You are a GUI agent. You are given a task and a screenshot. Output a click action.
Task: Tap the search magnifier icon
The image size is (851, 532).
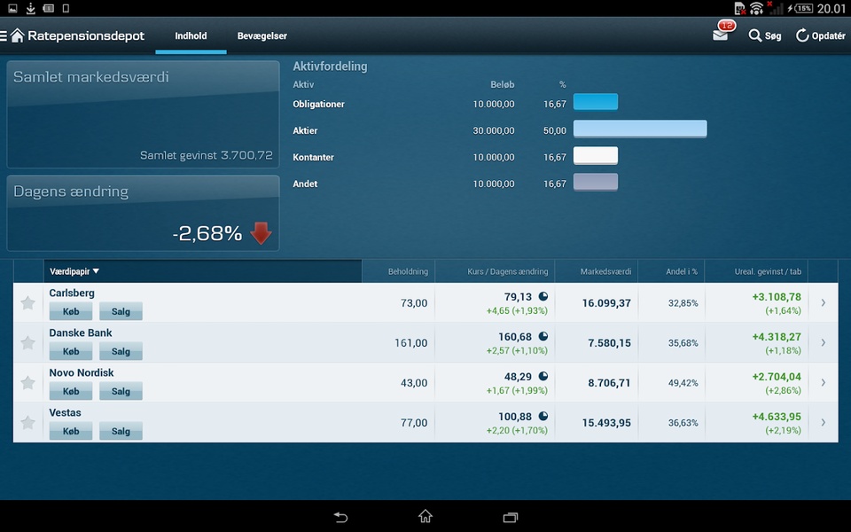754,35
